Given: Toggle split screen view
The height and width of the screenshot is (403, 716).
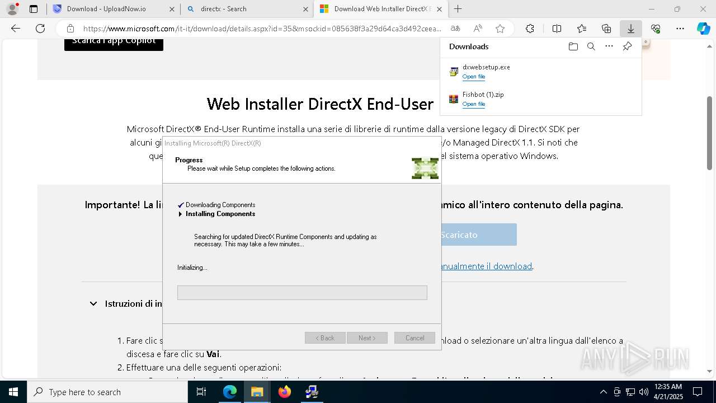Looking at the screenshot, I should (x=557, y=29).
